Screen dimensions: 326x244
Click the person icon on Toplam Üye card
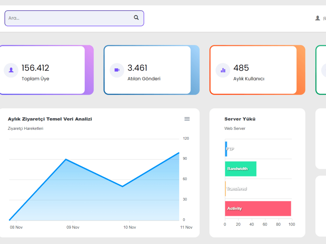click(11, 70)
